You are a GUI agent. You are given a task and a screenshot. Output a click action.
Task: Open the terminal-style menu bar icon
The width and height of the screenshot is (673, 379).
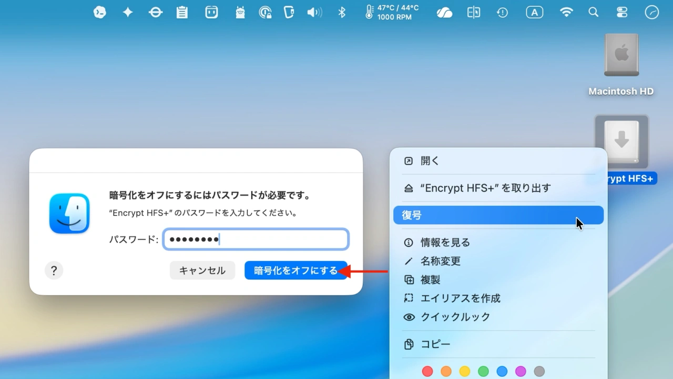(100, 12)
